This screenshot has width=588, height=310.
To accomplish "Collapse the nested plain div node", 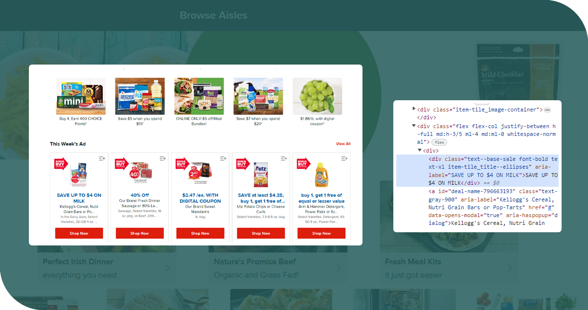I will tap(419, 151).
